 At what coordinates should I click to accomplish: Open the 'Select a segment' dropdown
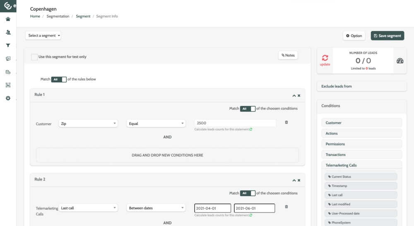coord(44,36)
